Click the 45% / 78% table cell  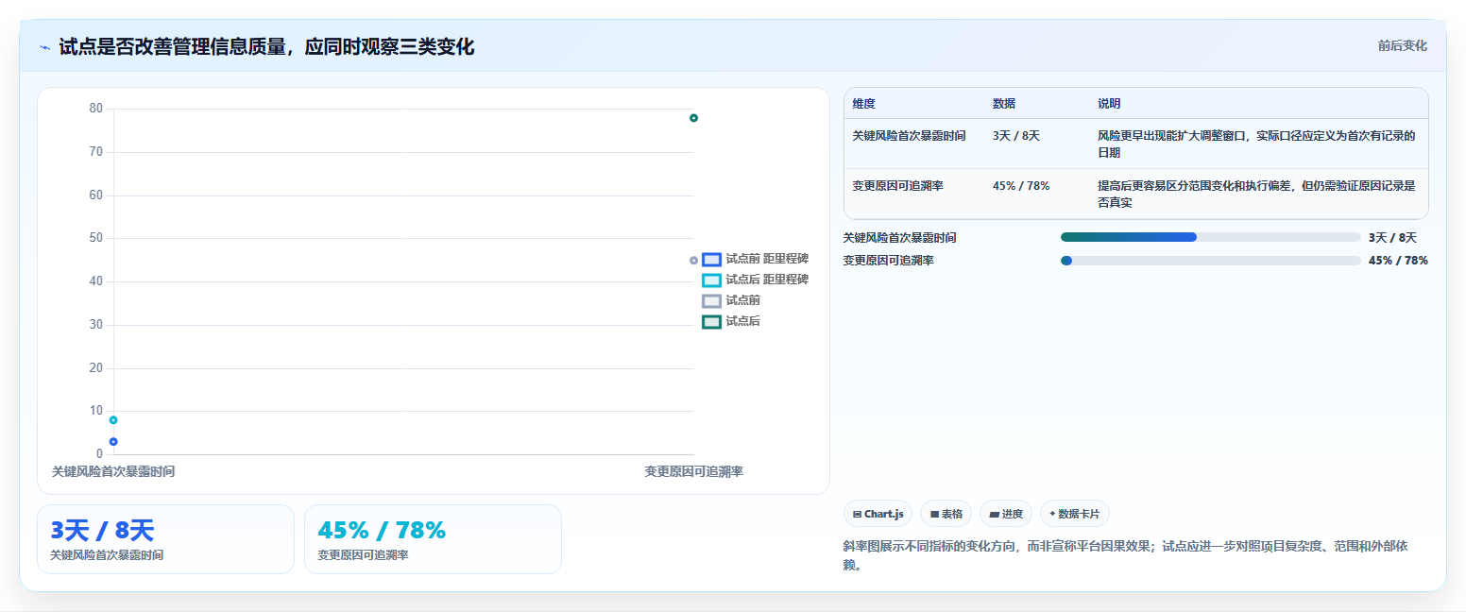pos(1020,185)
